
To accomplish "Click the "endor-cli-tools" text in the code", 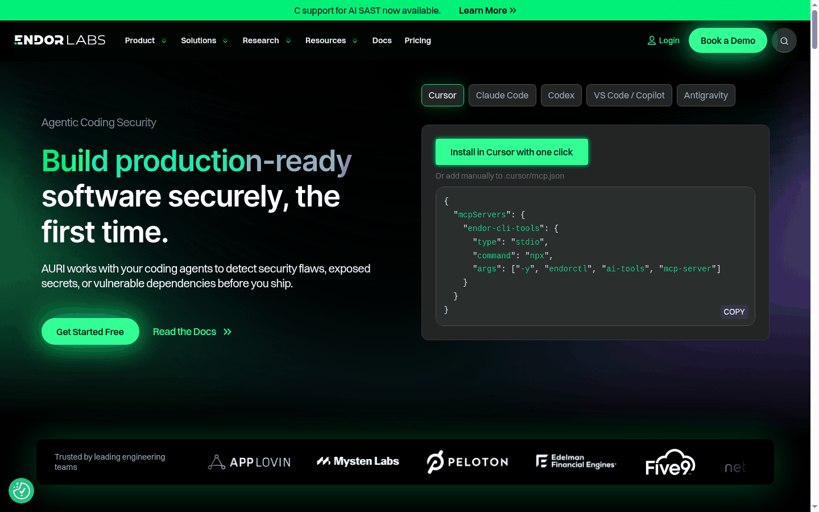I will [x=504, y=228].
